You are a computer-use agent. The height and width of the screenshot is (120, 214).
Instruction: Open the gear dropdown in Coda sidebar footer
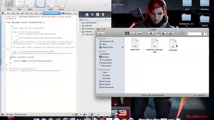click(85, 115)
